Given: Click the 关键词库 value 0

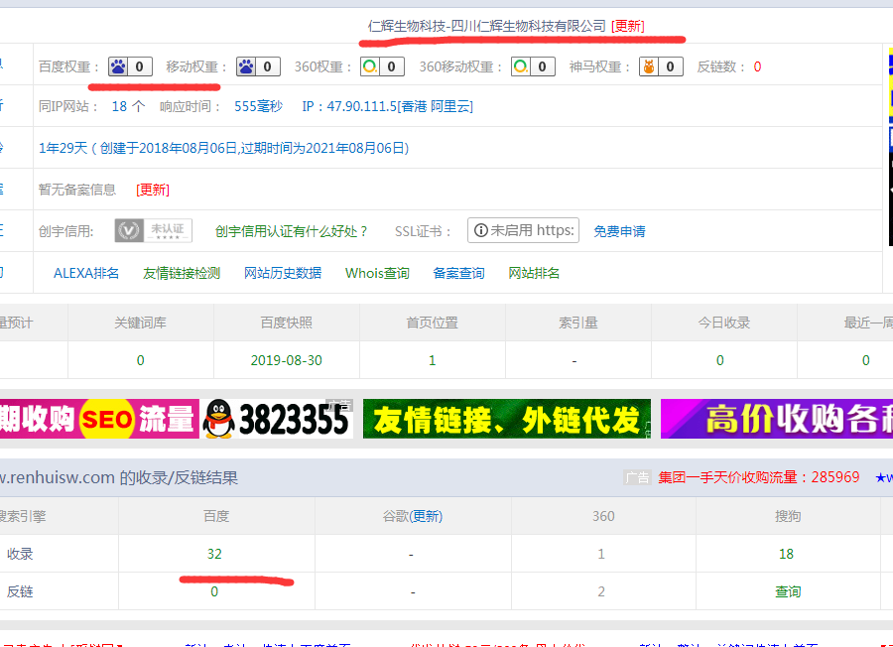Looking at the screenshot, I should (x=141, y=360).
